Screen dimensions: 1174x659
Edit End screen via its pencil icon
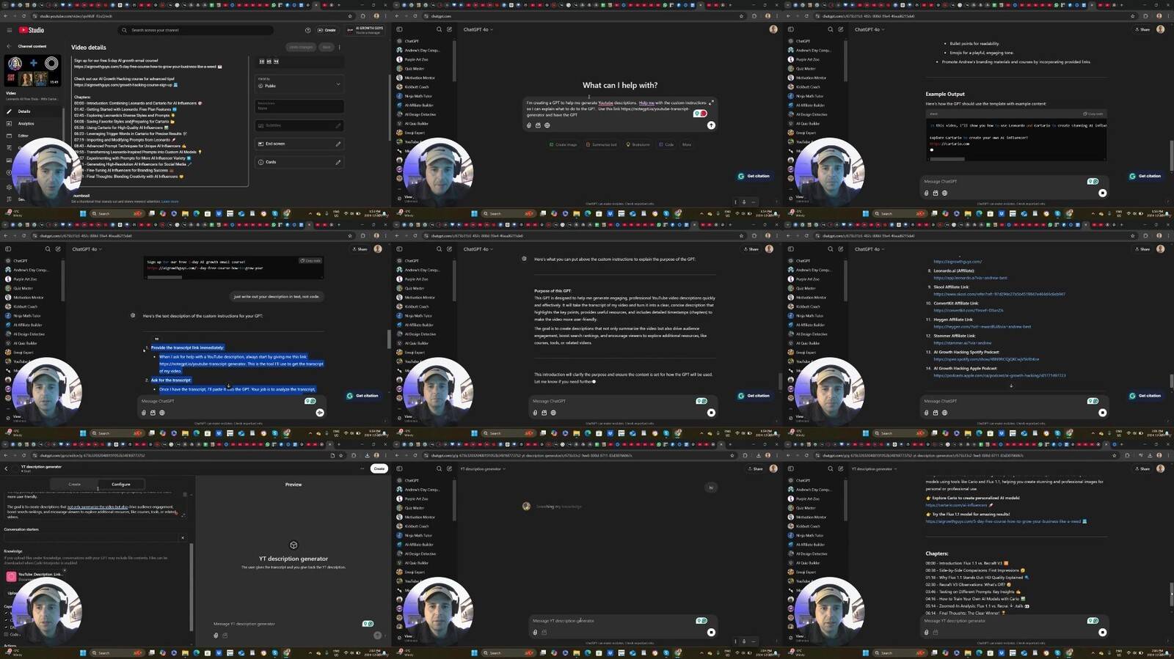tap(338, 144)
